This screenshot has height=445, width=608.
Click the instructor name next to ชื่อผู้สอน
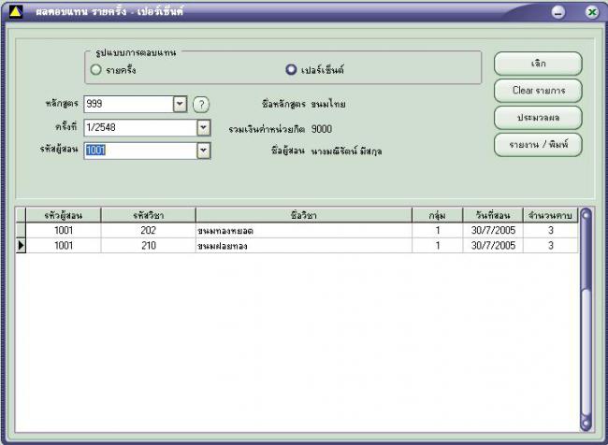coord(346,151)
